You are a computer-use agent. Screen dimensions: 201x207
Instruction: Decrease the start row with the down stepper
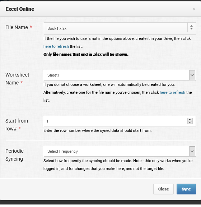click(x=190, y=123)
